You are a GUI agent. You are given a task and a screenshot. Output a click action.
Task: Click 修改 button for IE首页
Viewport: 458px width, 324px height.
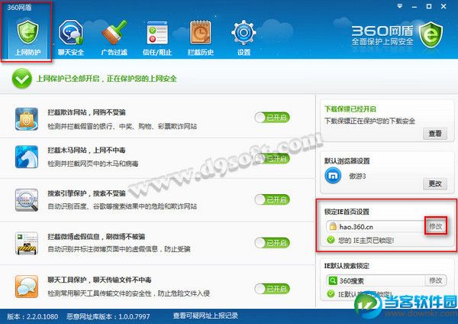point(436,226)
